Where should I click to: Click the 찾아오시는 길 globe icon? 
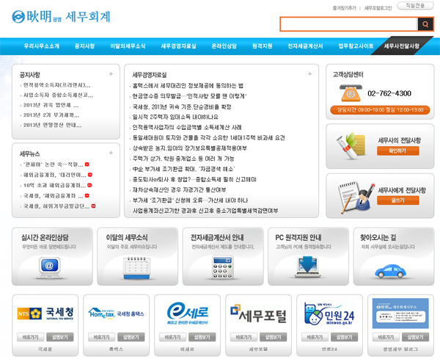[392, 268]
